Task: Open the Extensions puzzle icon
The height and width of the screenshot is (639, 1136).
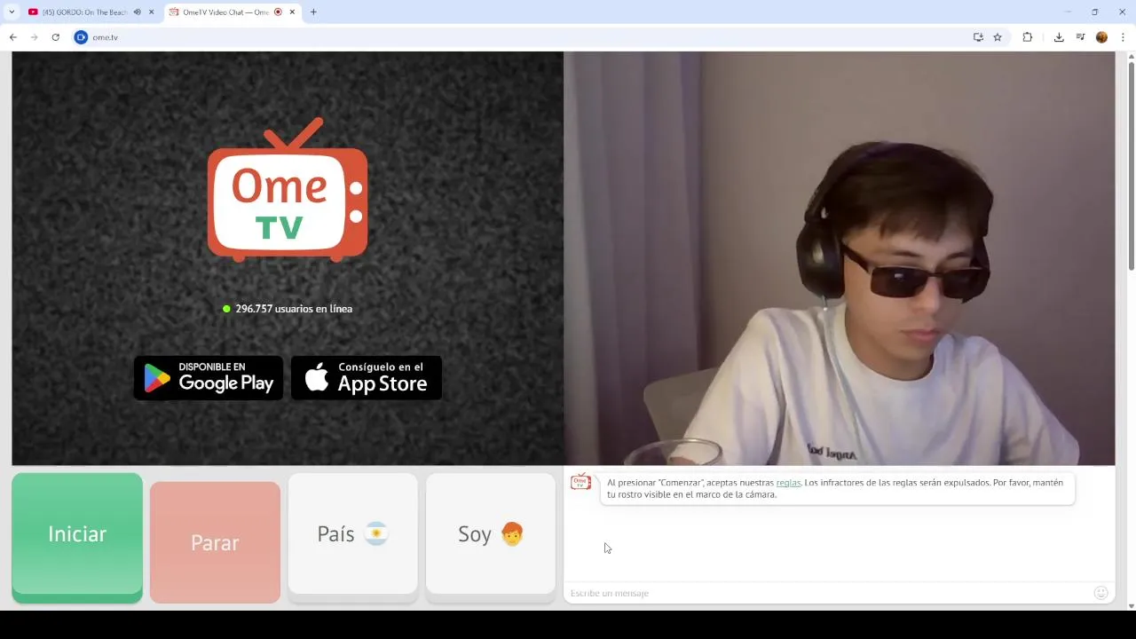Action: pyautogui.click(x=1028, y=37)
